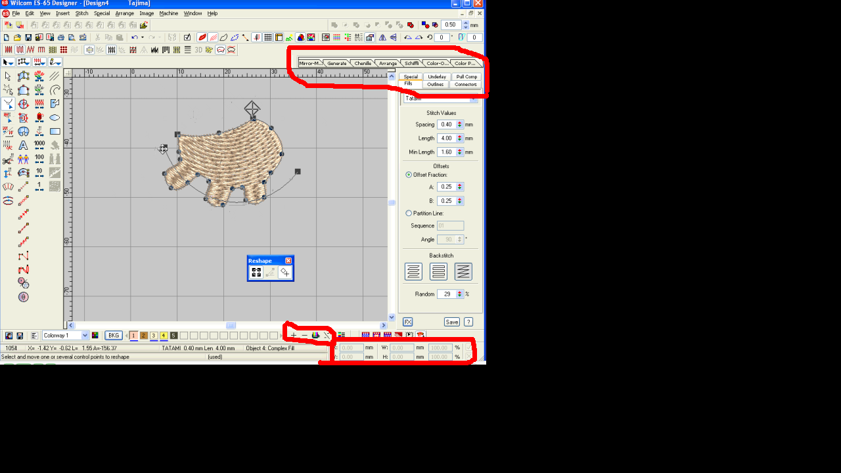Click the Mirror Horizontal icon
Viewport: 841px width, 473px height.
(382, 37)
